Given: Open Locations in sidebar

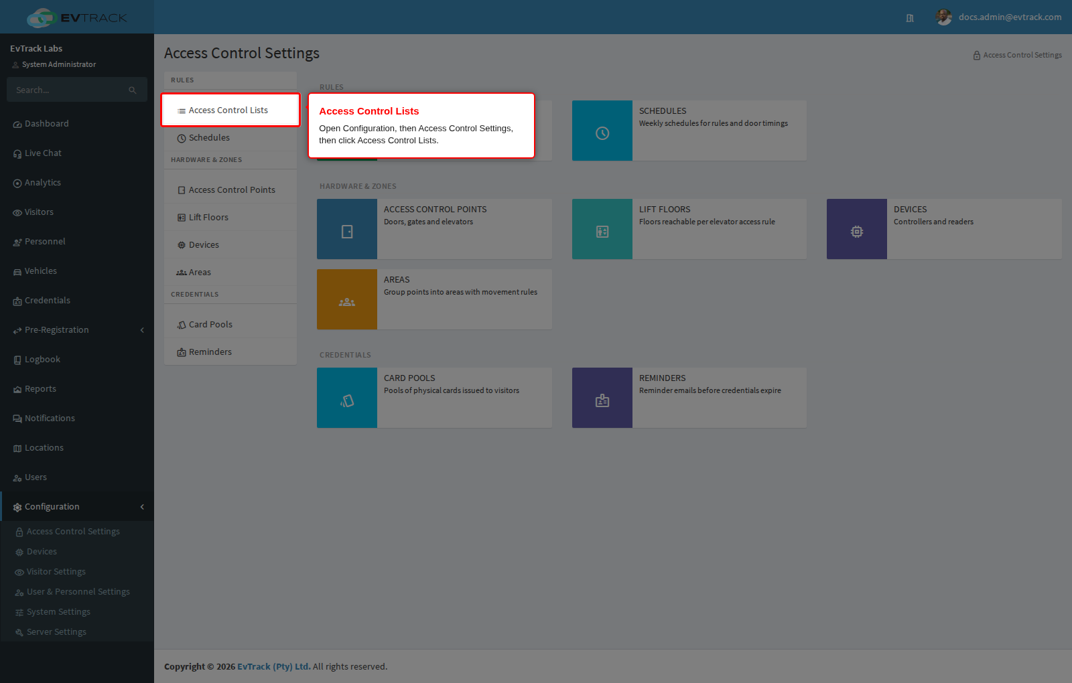Looking at the screenshot, I should 77,448.
